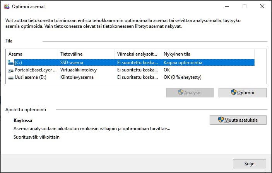
Task: Click the Kiintolevyasema media type cell
Action: point(77,77)
